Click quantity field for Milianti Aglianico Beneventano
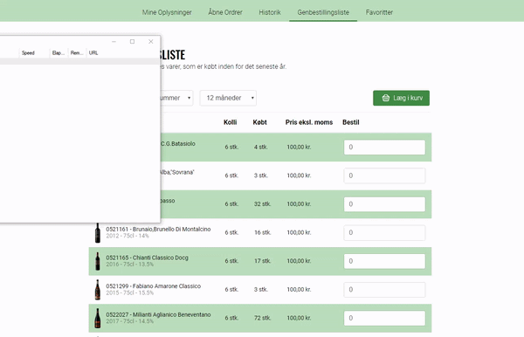The height and width of the screenshot is (337, 524). pos(384,319)
